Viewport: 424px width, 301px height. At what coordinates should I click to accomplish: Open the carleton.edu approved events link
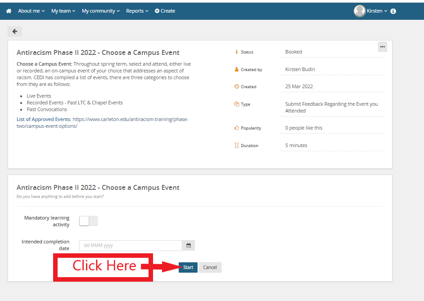103,123
